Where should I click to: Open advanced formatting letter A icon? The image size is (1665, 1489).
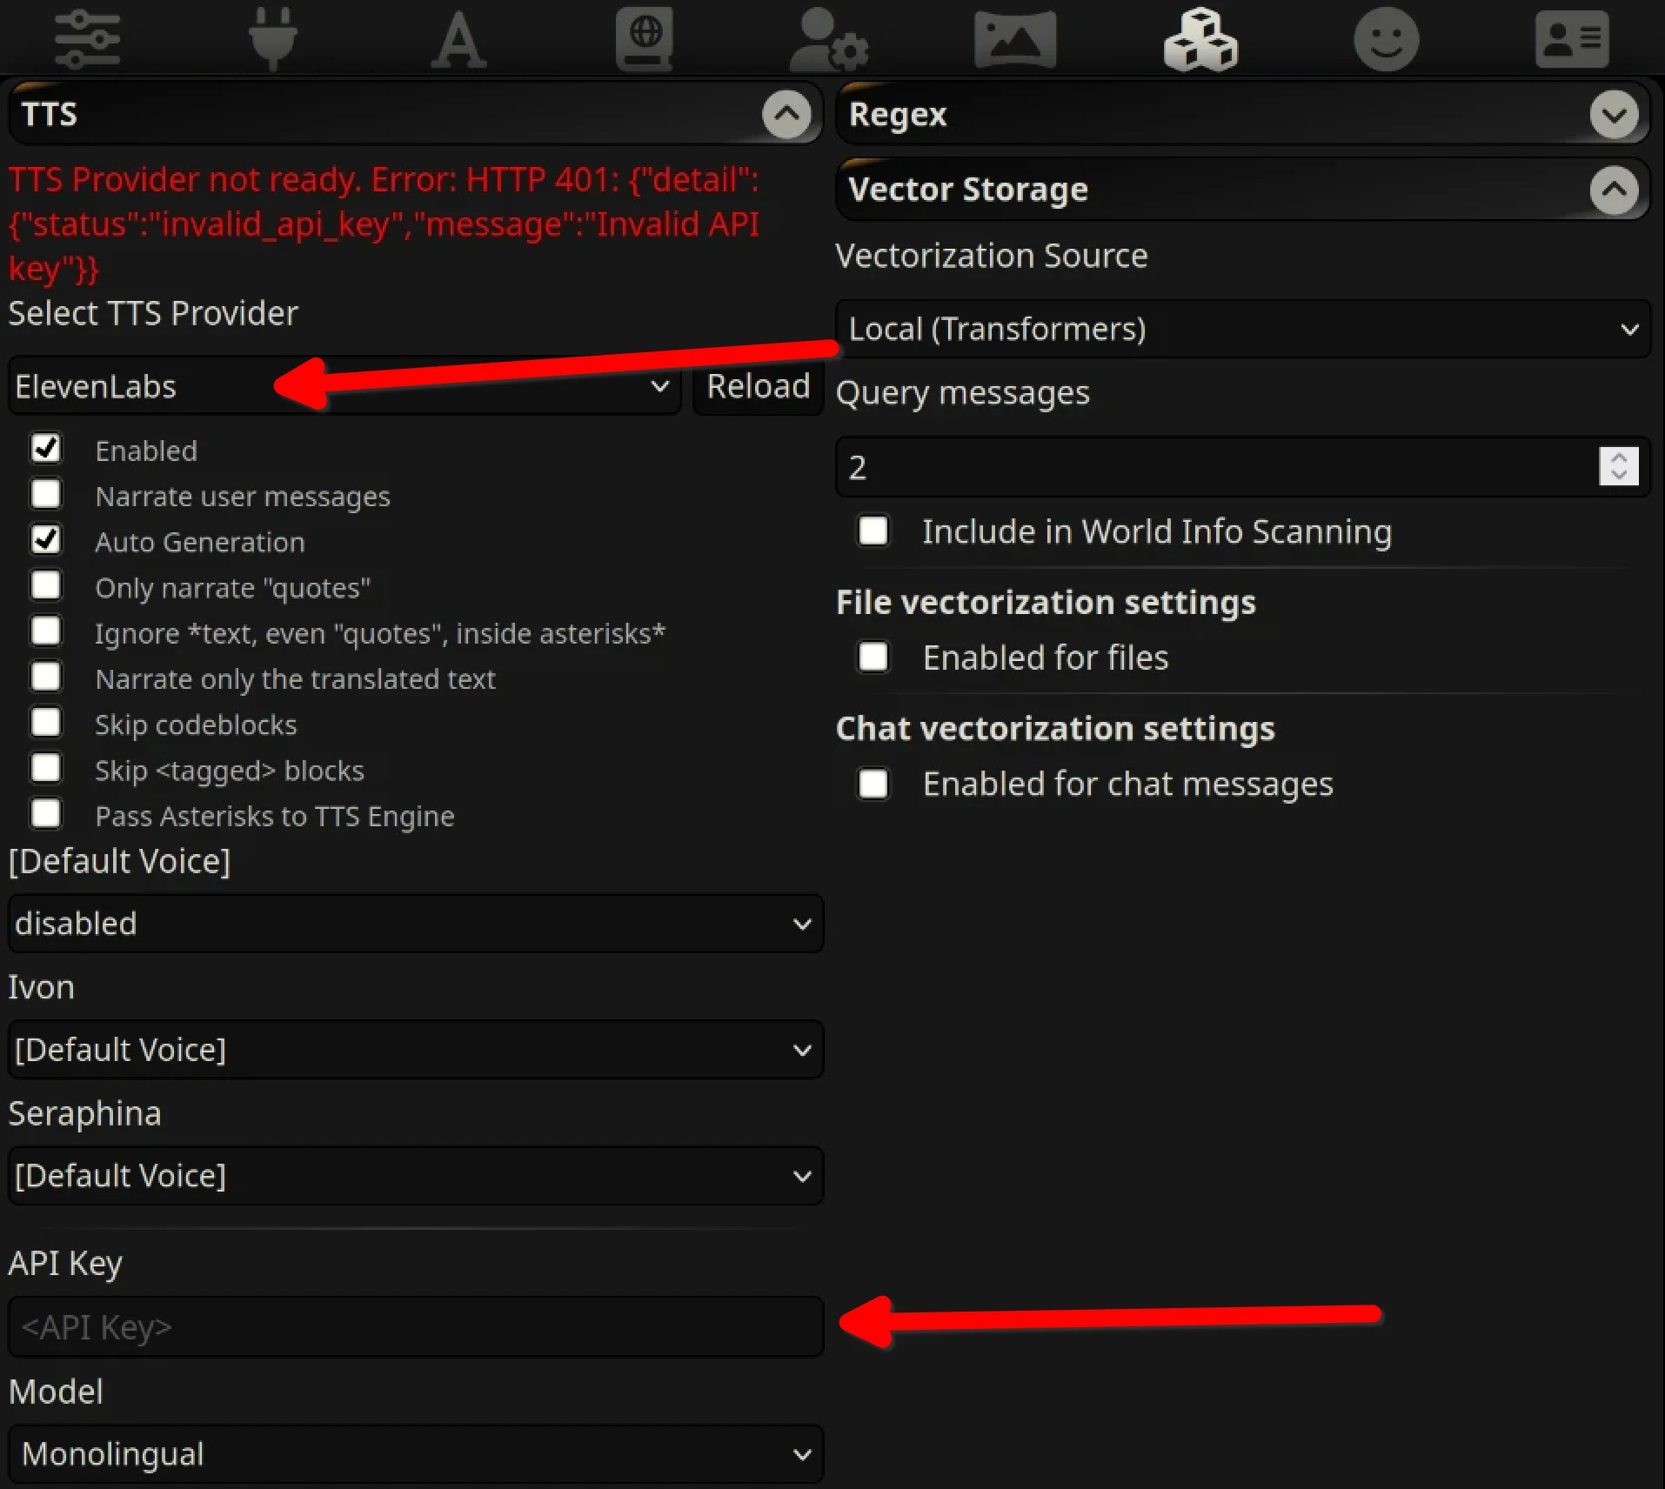[x=458, y=38]
